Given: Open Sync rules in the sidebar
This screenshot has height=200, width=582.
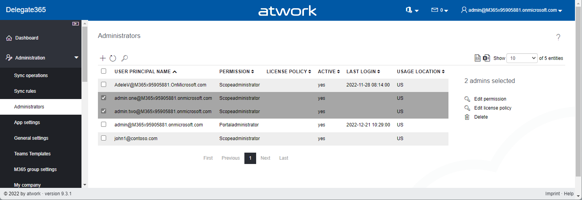Looking at the screenshot, I should click(25, 91).
